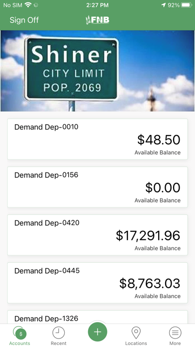195x347 pixels.
Task: Select the $8,763.03 available balance
Action: 150,284
